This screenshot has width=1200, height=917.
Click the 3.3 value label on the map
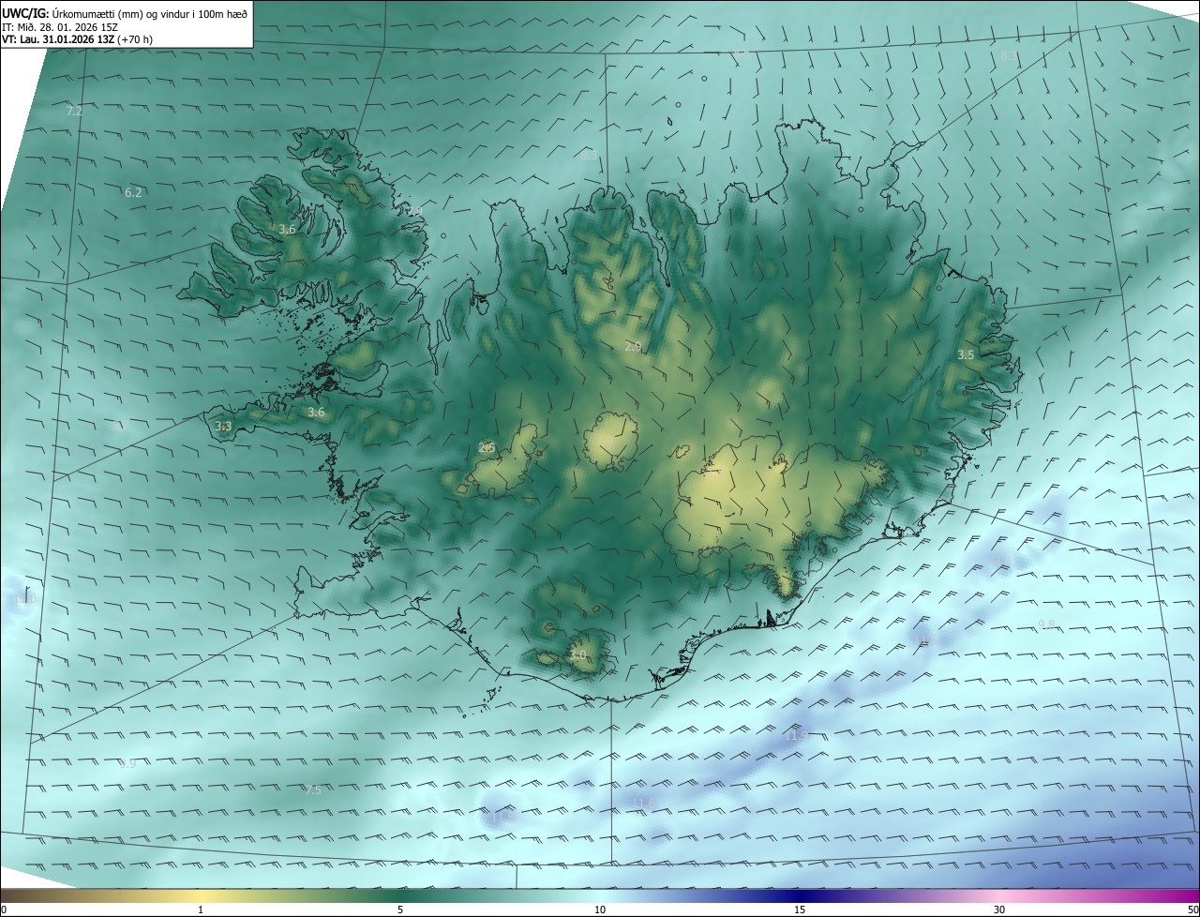click(x=223, y=427)
